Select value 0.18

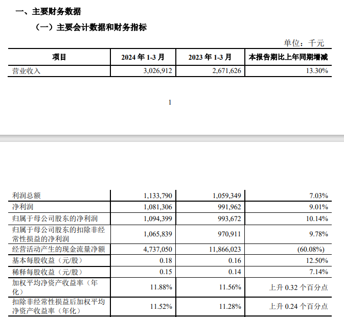click(x=166, y=260)
